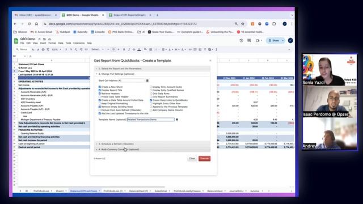The height and width of the screenshot is (204, 363).
Task: Open the Calendly bookmark
Action: point(81,32)
